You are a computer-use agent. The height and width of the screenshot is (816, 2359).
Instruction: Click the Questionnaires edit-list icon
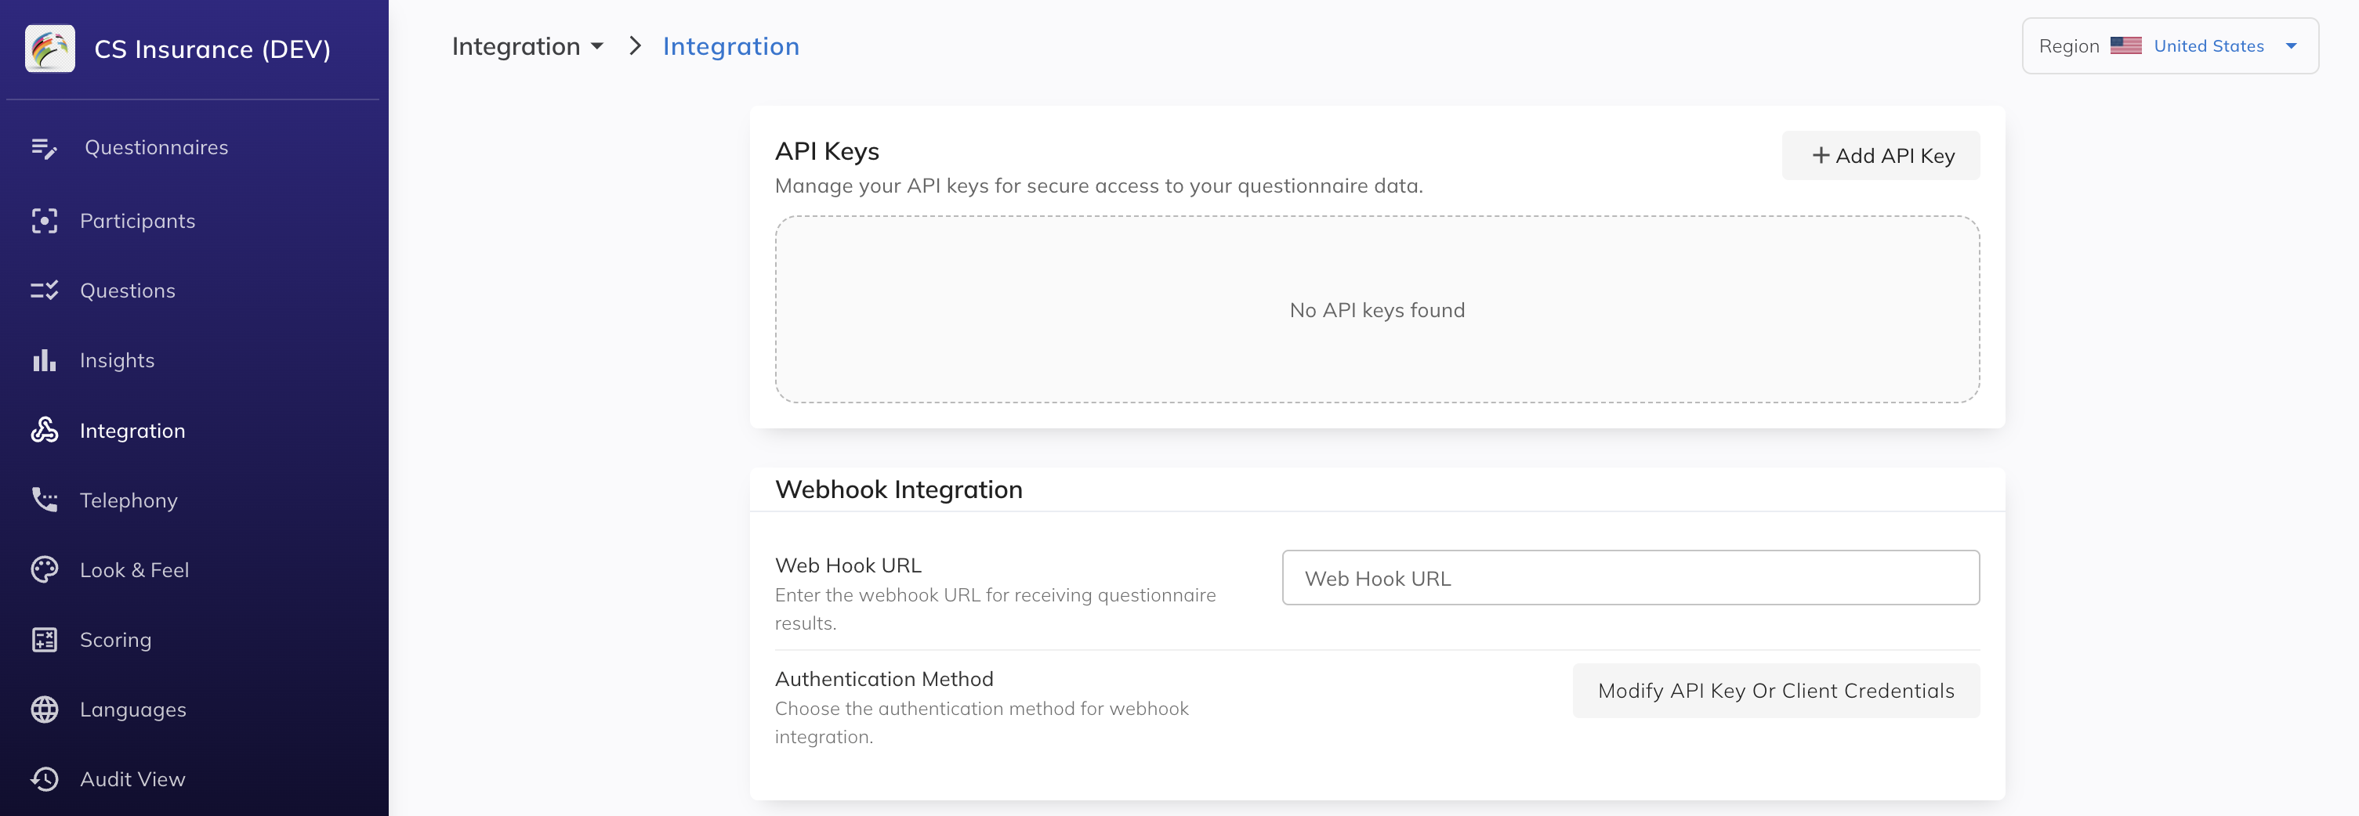pyautogui.click(x=44, y=148)
